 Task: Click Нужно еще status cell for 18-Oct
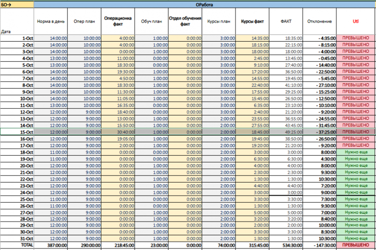pyautogui.click(x=356, y=152)
